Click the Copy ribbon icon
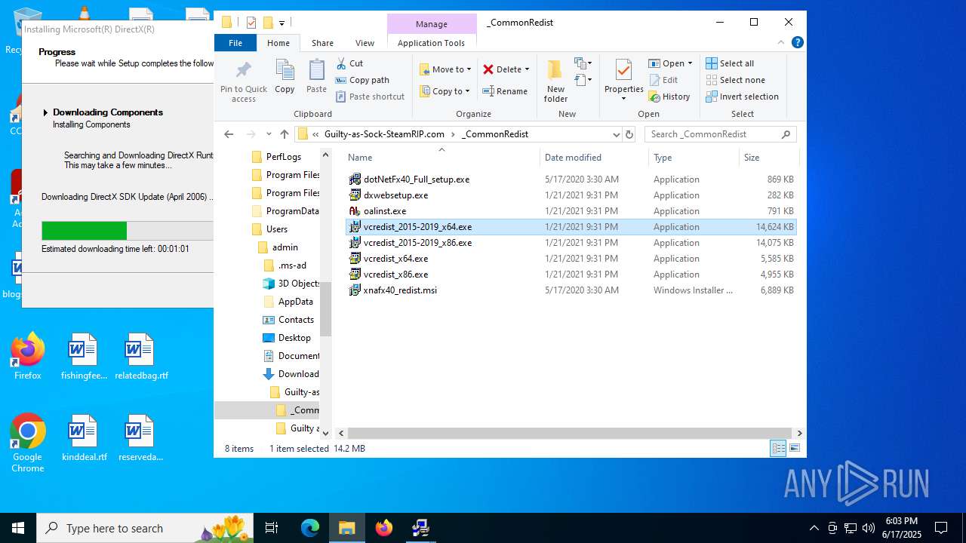The image size is (966, 543). click(285, 76)
